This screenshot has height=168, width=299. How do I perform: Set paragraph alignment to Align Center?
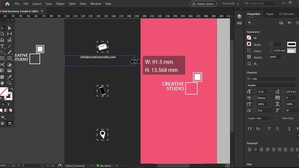[256, 149]
